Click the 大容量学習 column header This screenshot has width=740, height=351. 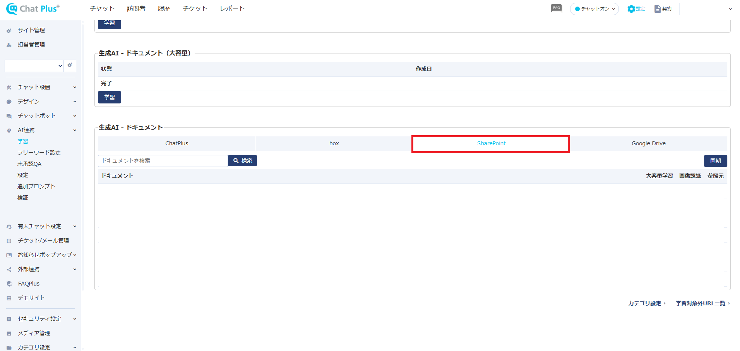(659, 176)
